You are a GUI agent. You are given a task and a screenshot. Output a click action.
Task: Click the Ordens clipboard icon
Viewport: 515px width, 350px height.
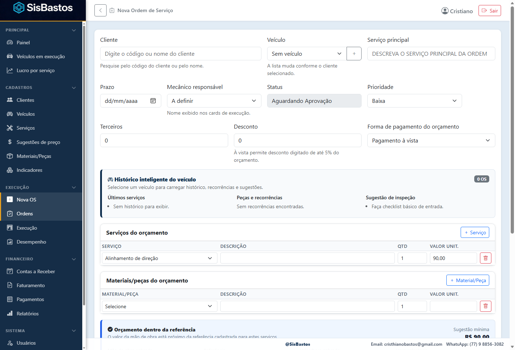[10, 214]
